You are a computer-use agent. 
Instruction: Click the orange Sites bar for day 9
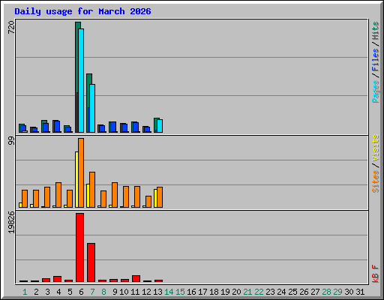115,195
